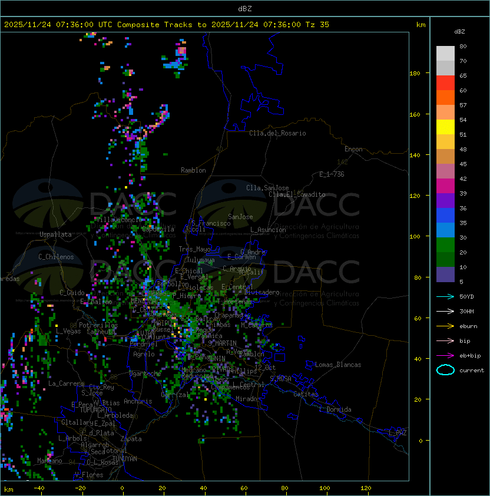The height and width of the screenshot is (496, 490).
Task: Click the pink bip arrow in legend
Action: click(445, 340)
